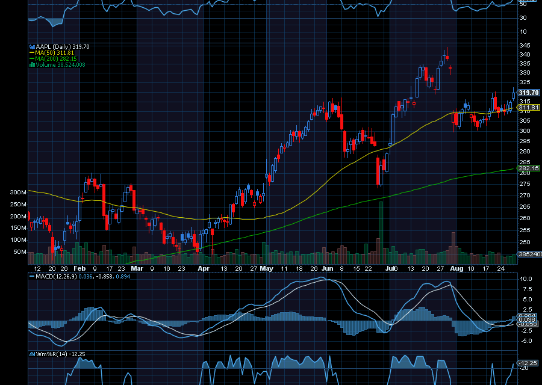Click the 150M volume scale label
Screen dimensions: 542x385
point(18,228)
